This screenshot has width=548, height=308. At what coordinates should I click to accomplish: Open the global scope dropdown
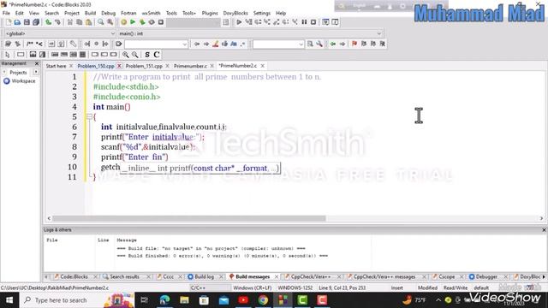tap(60, 33)
